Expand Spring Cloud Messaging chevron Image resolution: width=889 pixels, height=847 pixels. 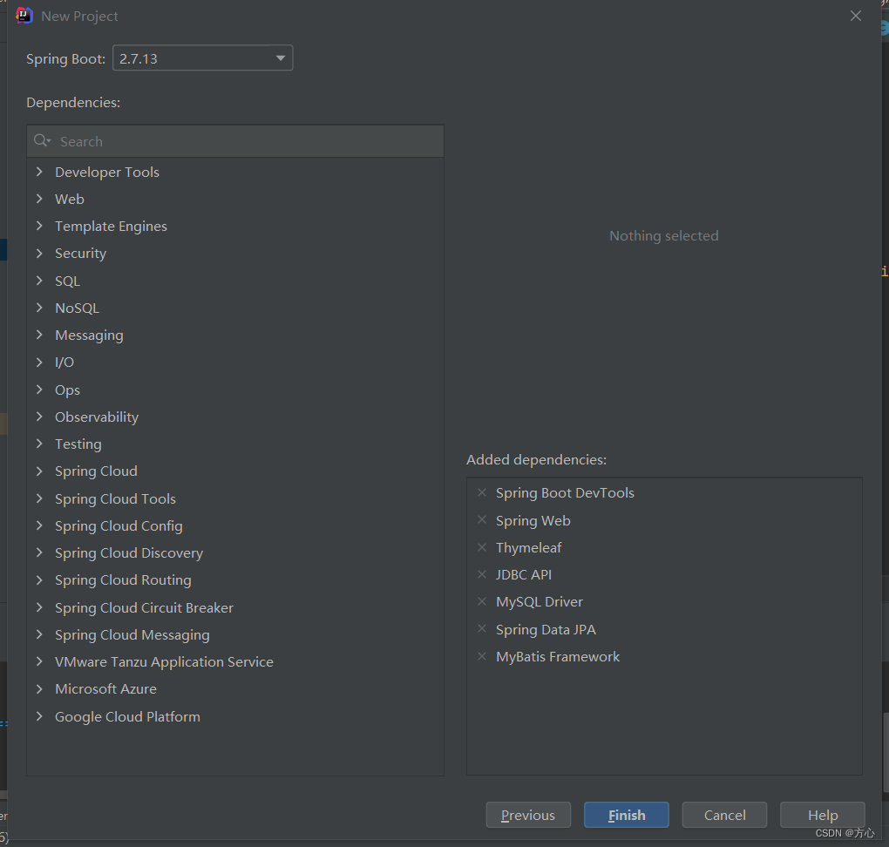[39, 634]
